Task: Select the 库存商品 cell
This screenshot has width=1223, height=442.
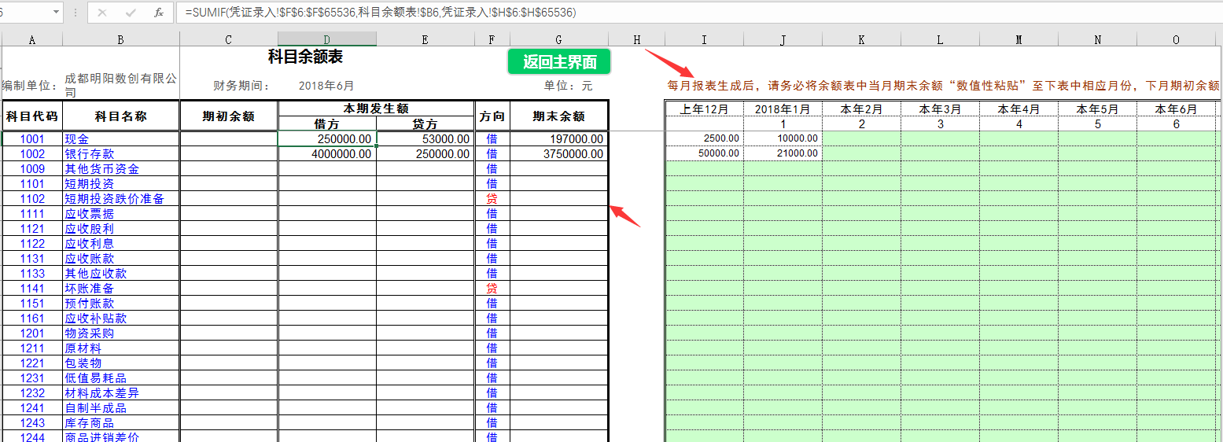Action: tap(121, 423)
